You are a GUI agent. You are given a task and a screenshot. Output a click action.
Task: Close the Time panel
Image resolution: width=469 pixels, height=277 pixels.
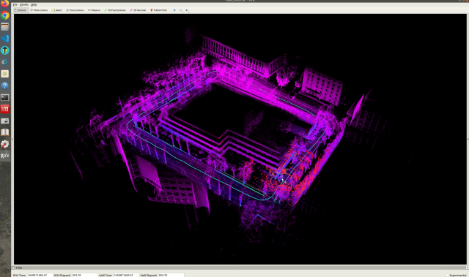pyautogui.click(x=468, y=267)
